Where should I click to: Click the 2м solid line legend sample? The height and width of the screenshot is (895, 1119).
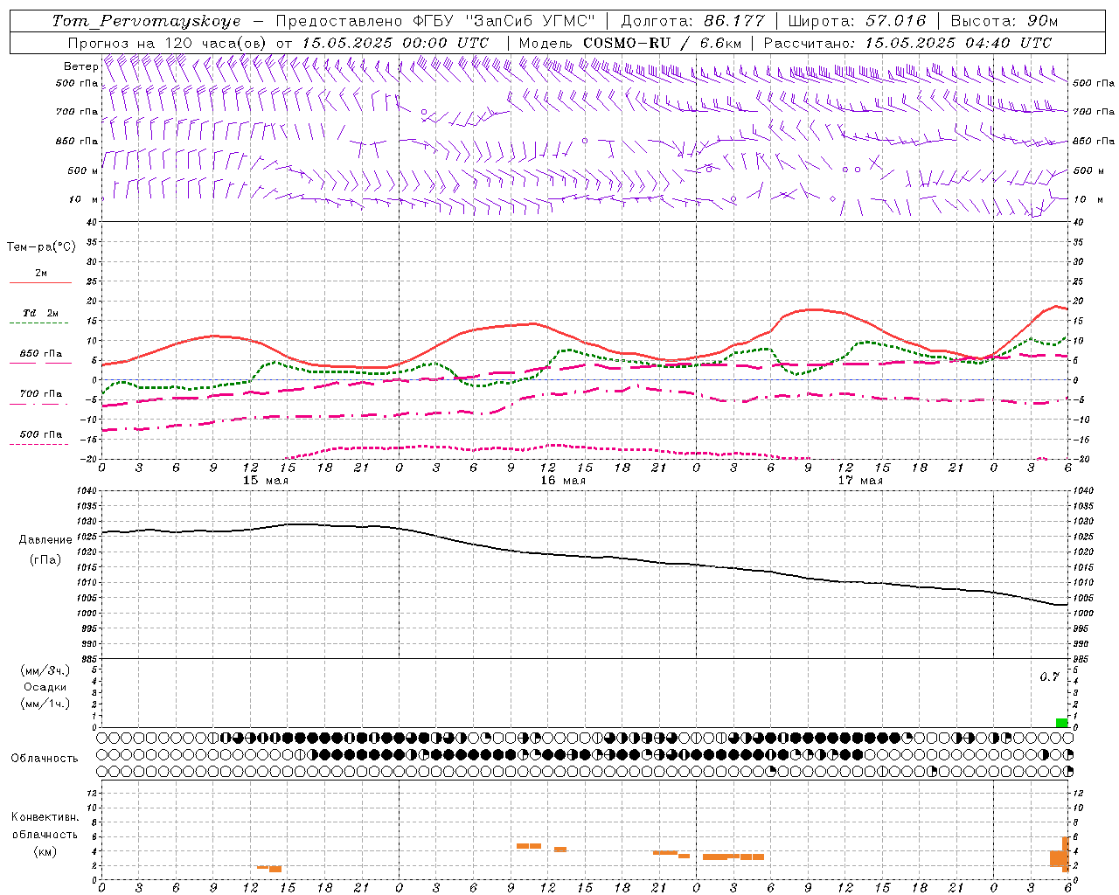coord(40,283)
